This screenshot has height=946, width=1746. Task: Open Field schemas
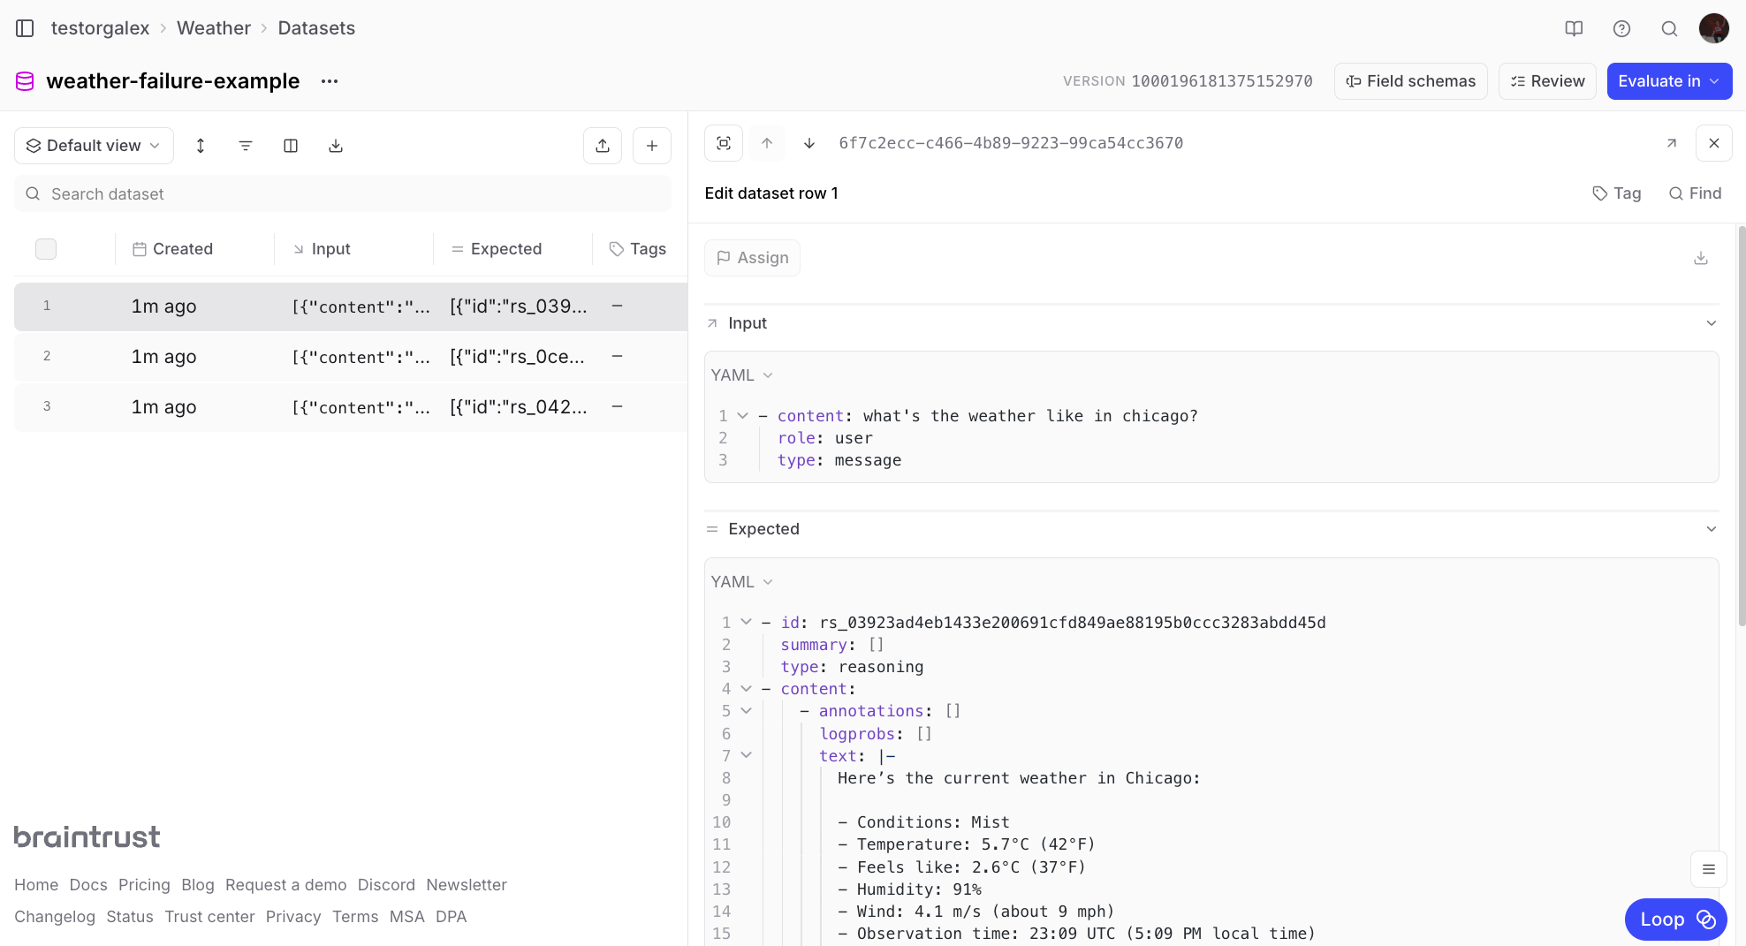pos(1411,81)
